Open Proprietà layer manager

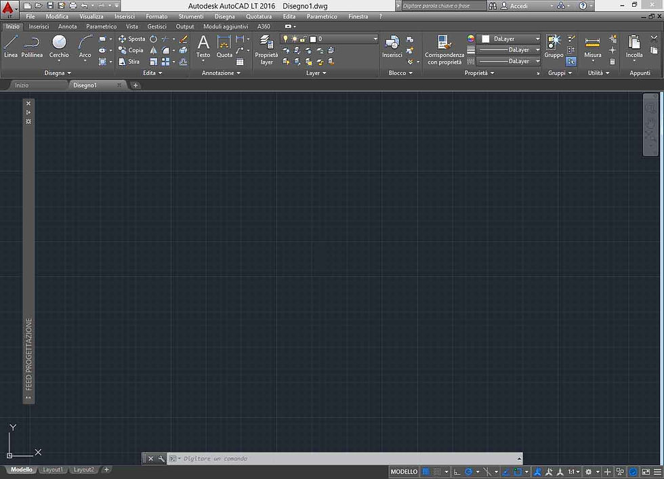[266, 49]
